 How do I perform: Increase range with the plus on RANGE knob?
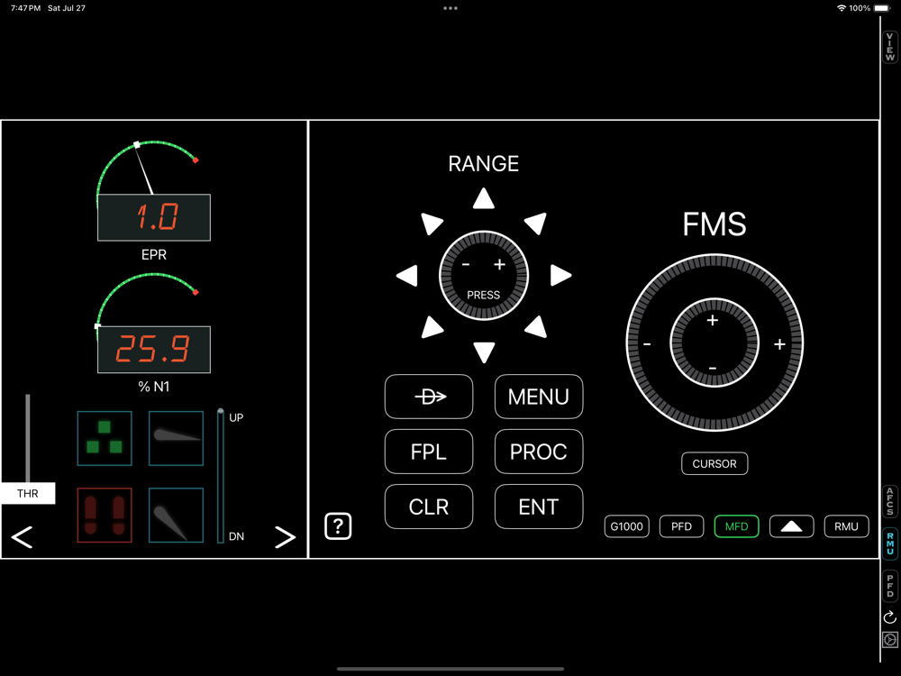[x=499, y=264]
